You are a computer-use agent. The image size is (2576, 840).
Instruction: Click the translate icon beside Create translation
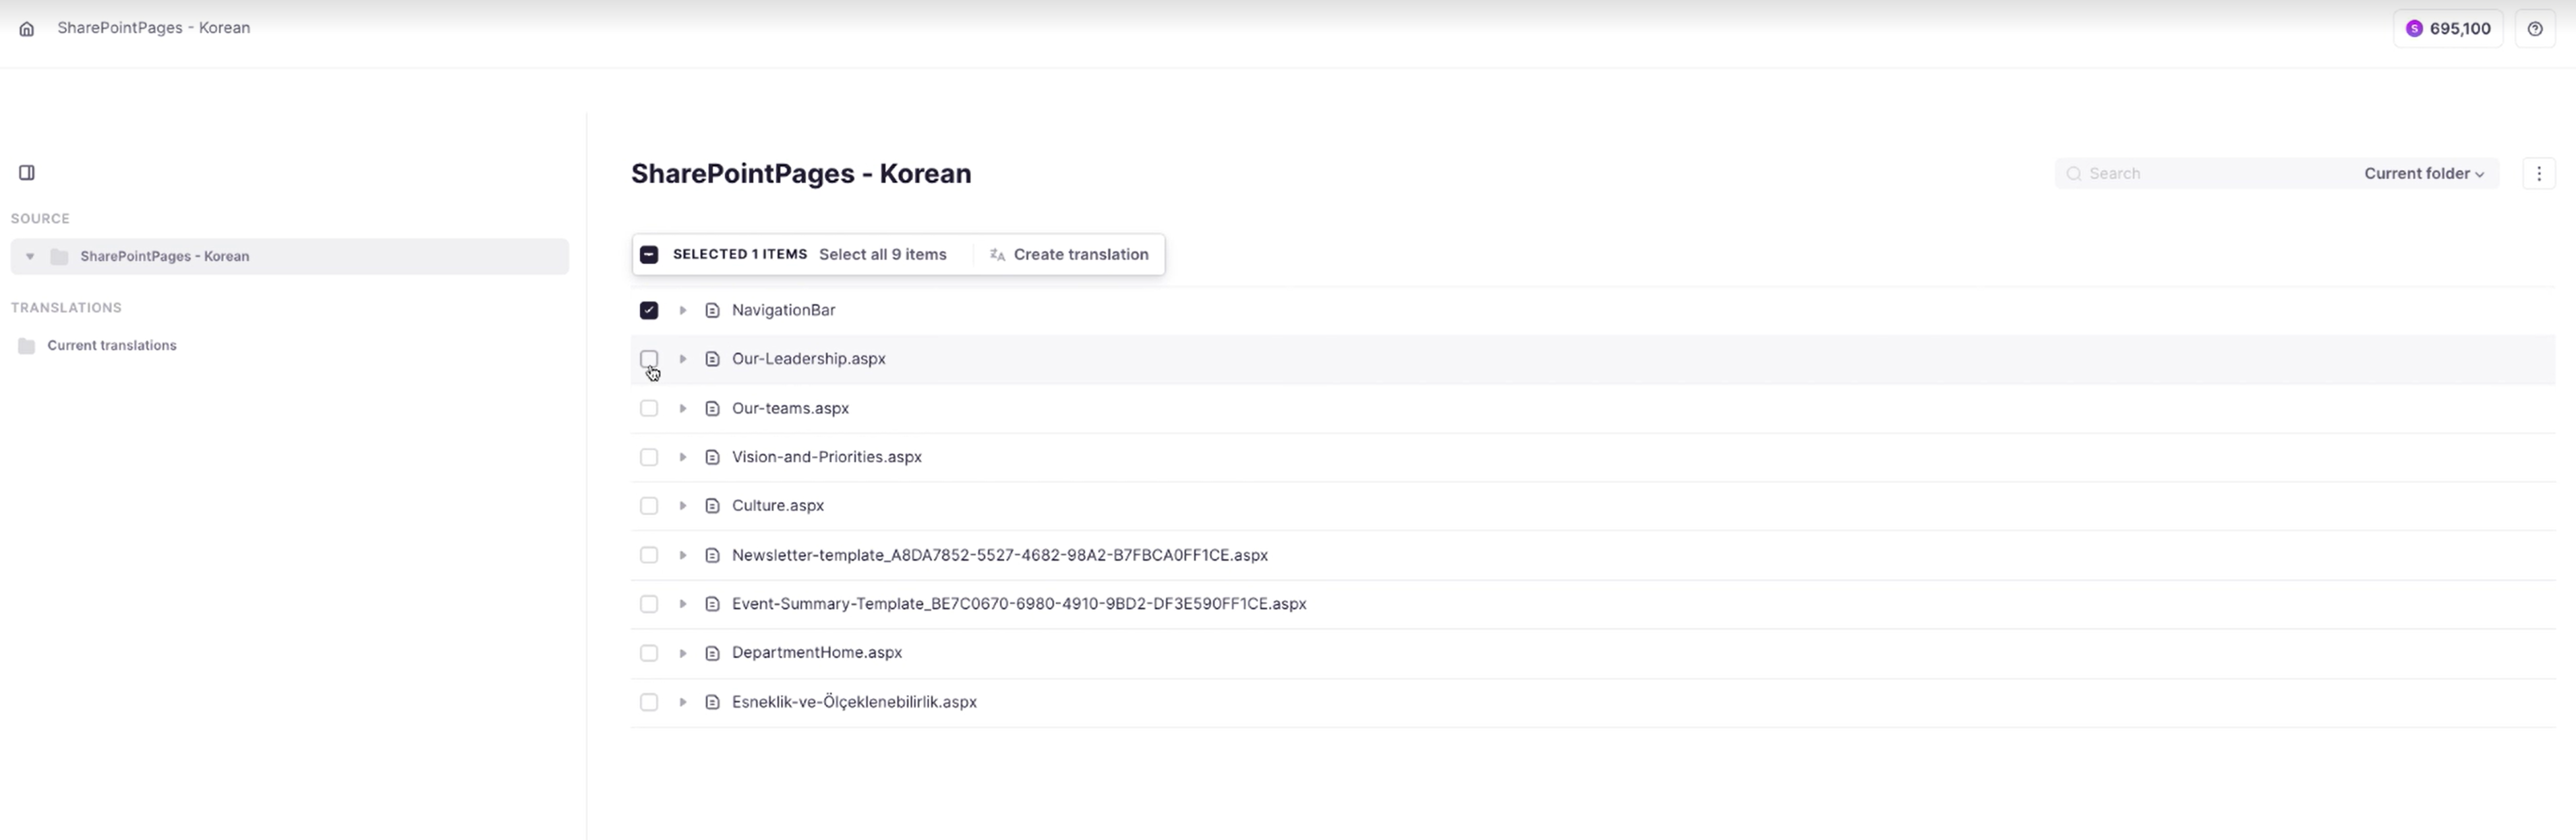click(997, 255)
